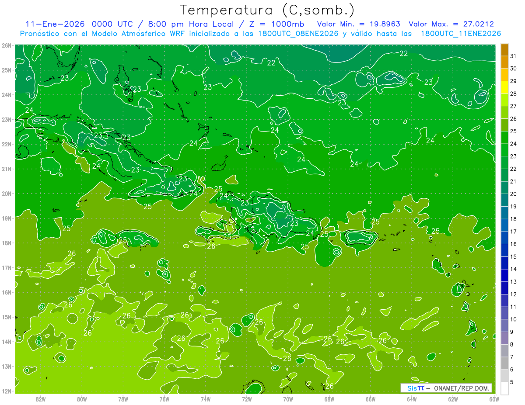Click the "74W" longitude axis label
Image resolution: width=525 pixels, height=405 pixels.
click(206, 399)
